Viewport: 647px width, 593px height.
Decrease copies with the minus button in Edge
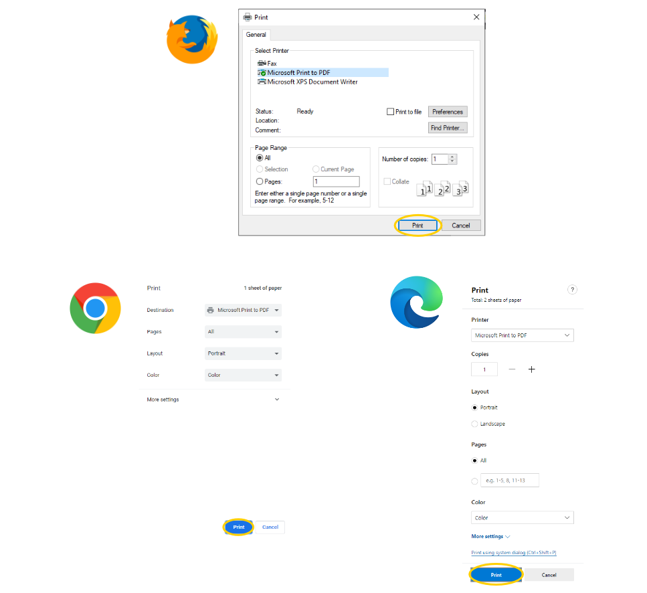point(512,369)
